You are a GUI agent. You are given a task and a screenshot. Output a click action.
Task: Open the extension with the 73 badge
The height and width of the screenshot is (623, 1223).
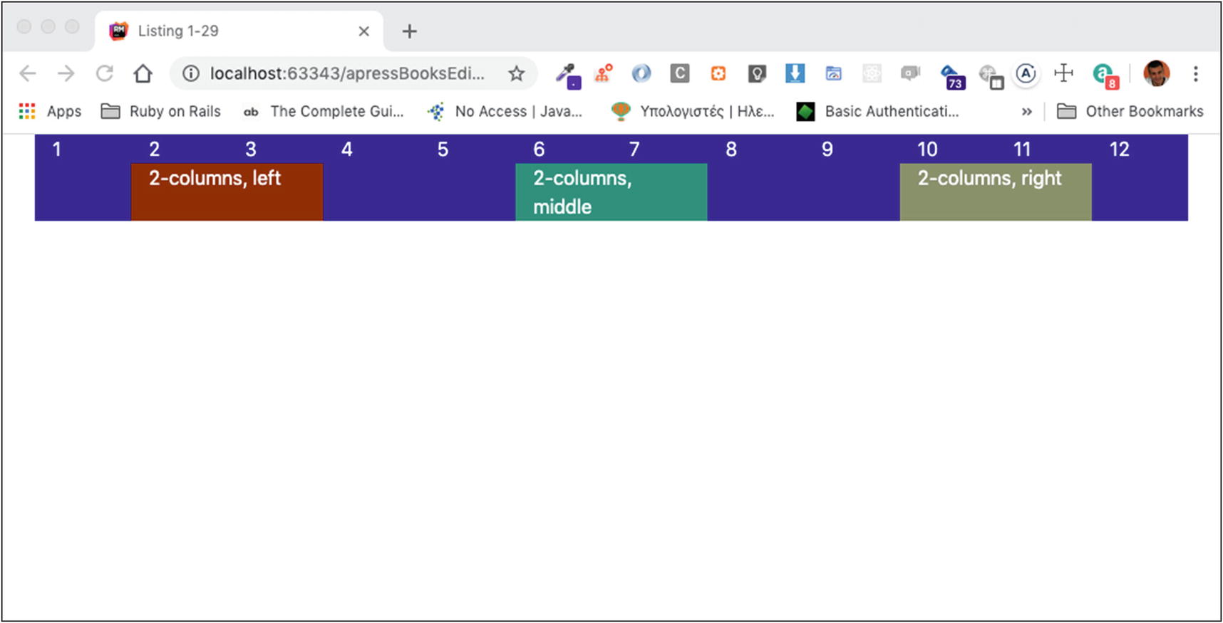point(951,75)
